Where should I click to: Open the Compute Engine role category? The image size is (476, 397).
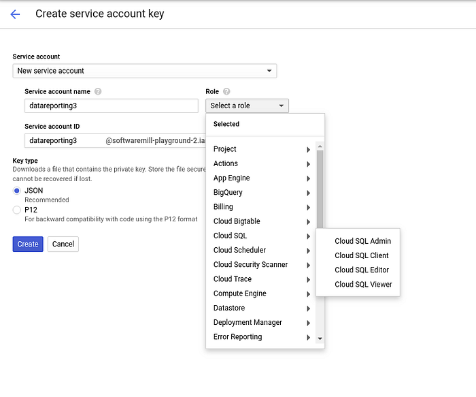[x=261, y=293]
